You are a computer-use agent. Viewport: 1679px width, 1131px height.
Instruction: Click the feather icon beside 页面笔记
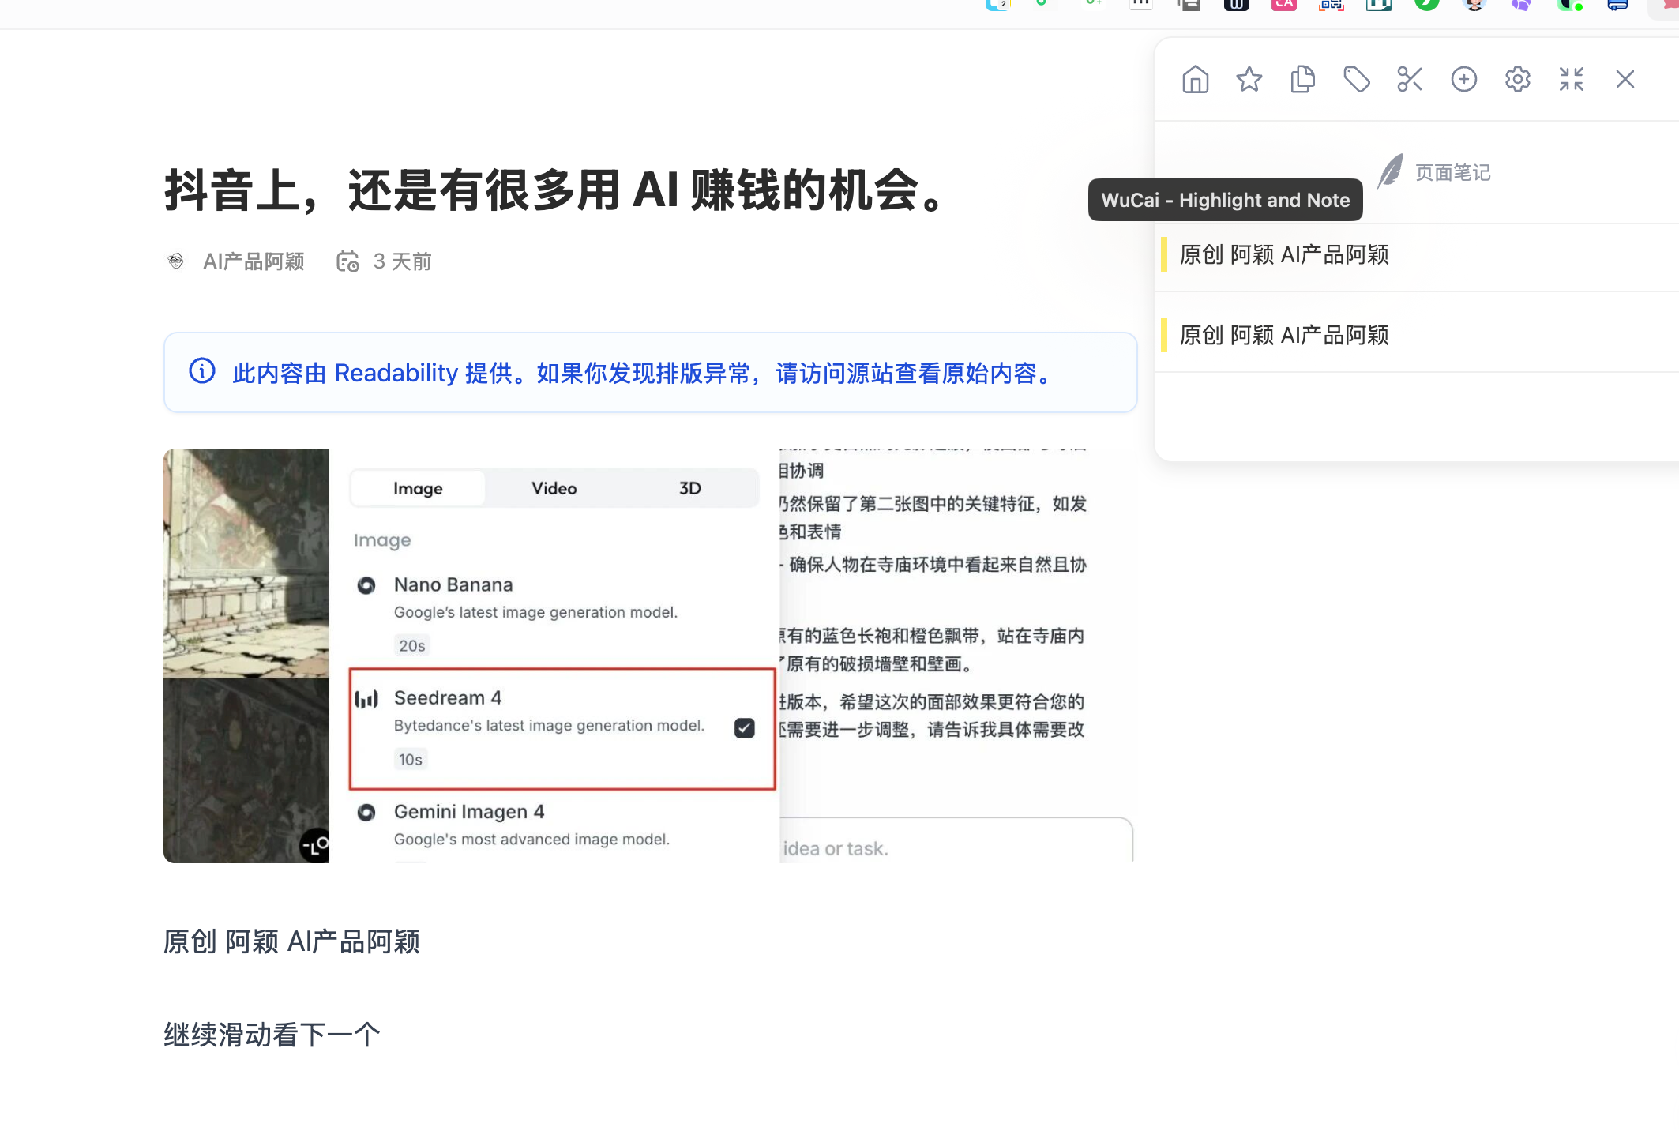1390,171
